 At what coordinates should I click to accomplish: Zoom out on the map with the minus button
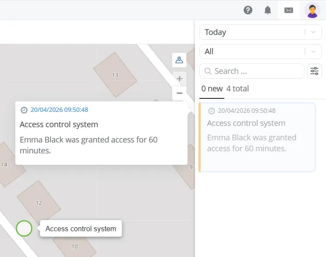tap(179, 93)
